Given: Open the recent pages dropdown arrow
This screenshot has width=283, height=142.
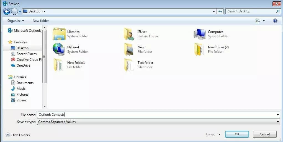Looking at the screenshot, I should click(x=20, y=12).
